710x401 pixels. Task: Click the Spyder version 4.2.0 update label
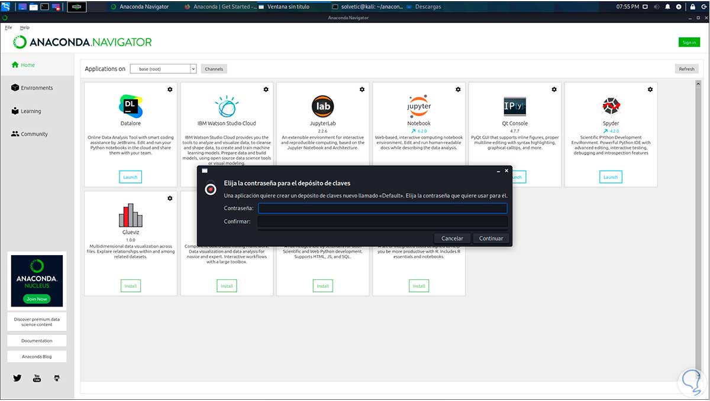[x=611, y=131]
